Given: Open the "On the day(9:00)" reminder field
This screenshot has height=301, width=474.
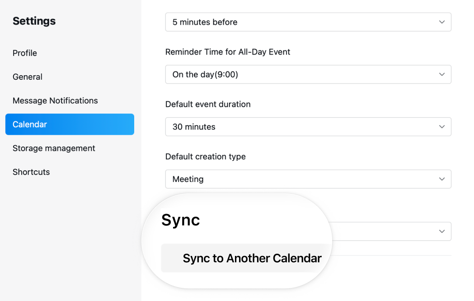Looking at the screenshot, I should (x=308, y=74).
